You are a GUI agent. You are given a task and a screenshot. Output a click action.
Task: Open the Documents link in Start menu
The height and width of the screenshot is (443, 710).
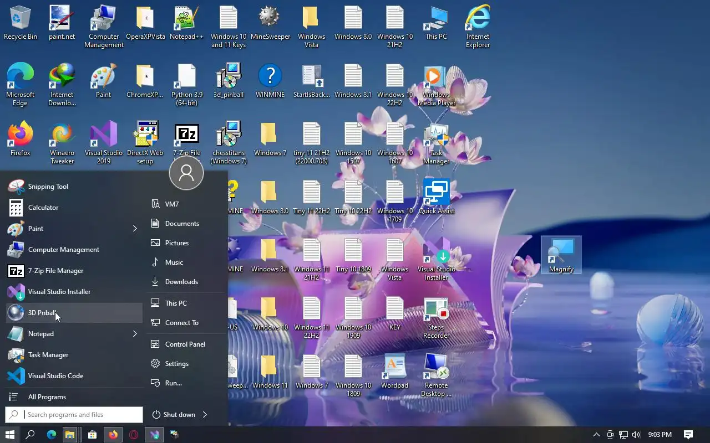(x=186, y=224)
